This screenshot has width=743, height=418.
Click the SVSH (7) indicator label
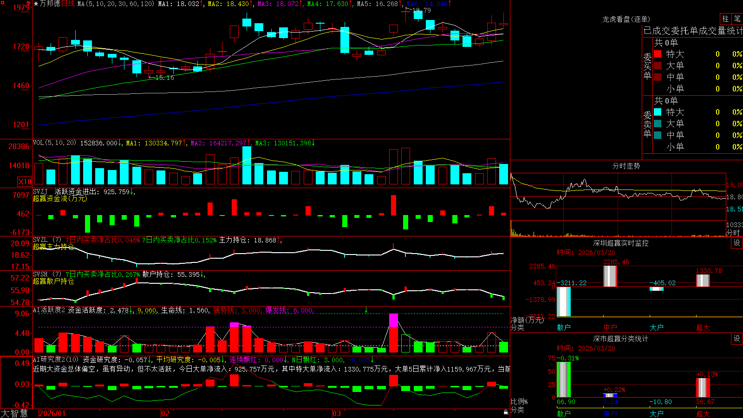tap(47, 274)
